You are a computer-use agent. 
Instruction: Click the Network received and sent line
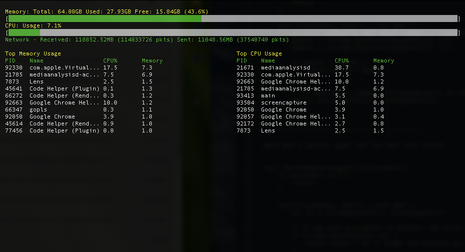[147, 39]
